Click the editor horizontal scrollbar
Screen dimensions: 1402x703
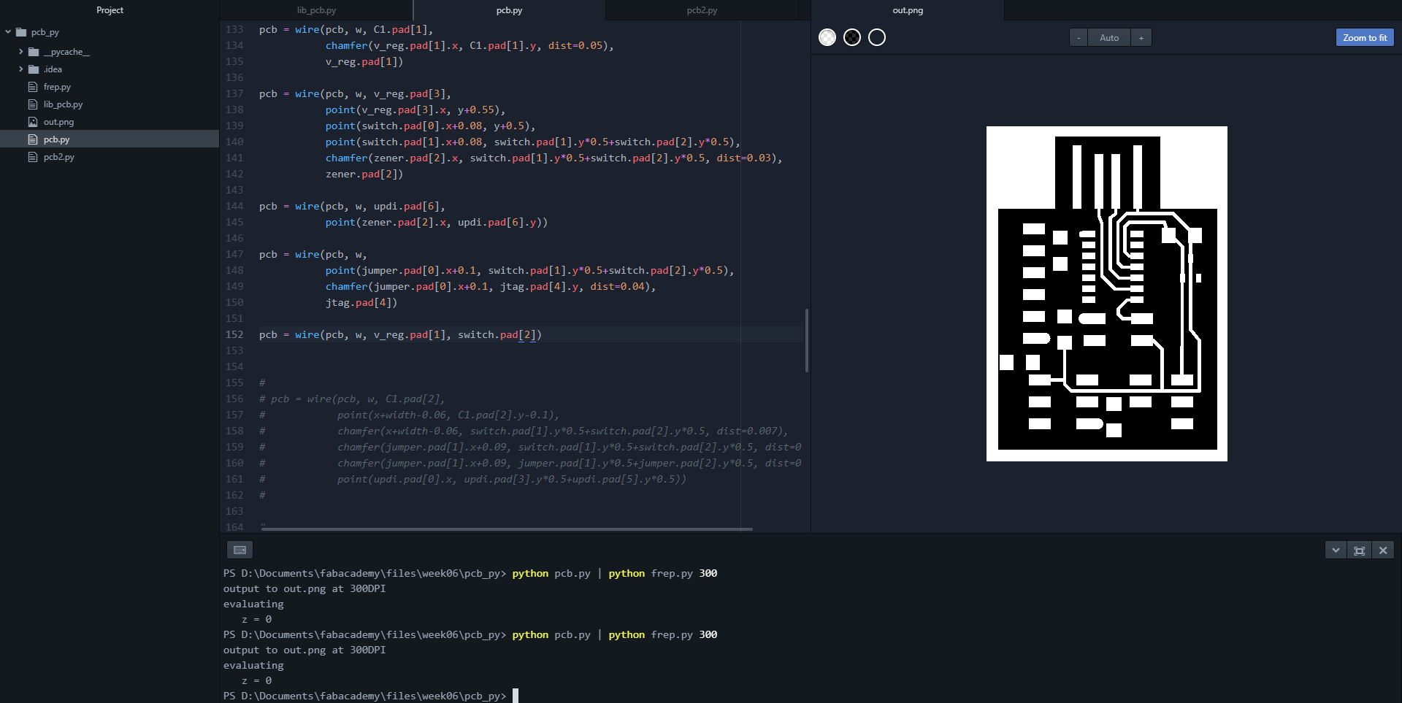point(507,529)
